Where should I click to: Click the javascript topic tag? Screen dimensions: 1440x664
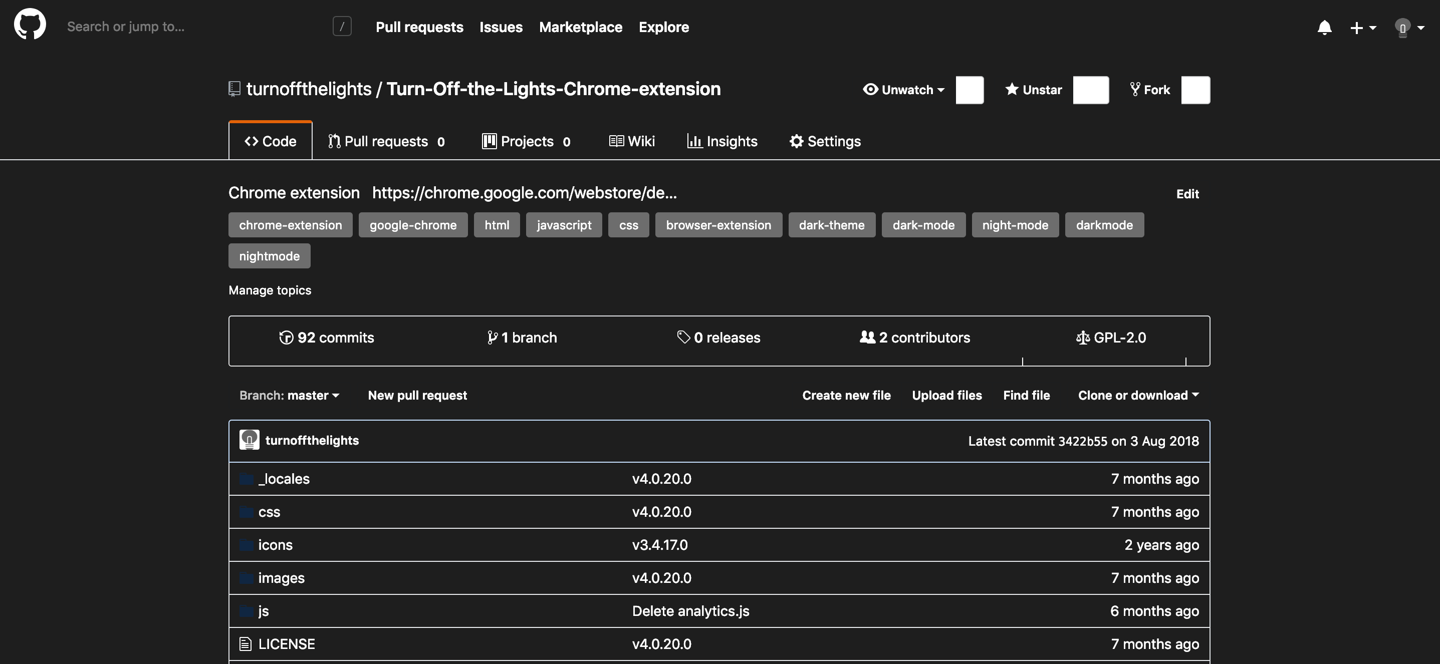(x=564, y=225)
